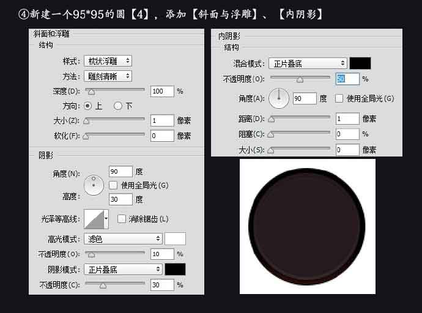422x313 pixels.
Task: Open the 高光模式 dropdown showing 滤色
Action: [x=123, y=239]
